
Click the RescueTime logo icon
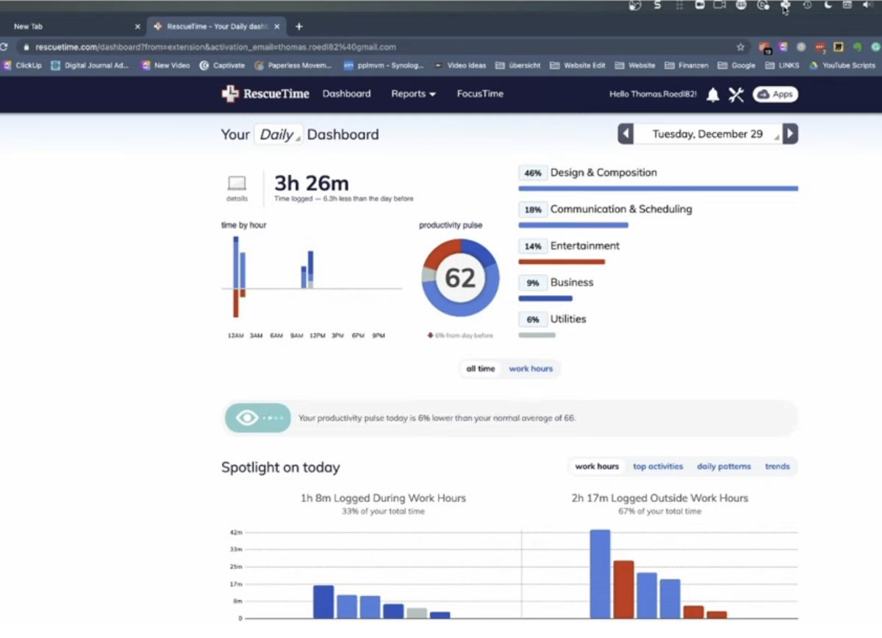click(230, 94)
